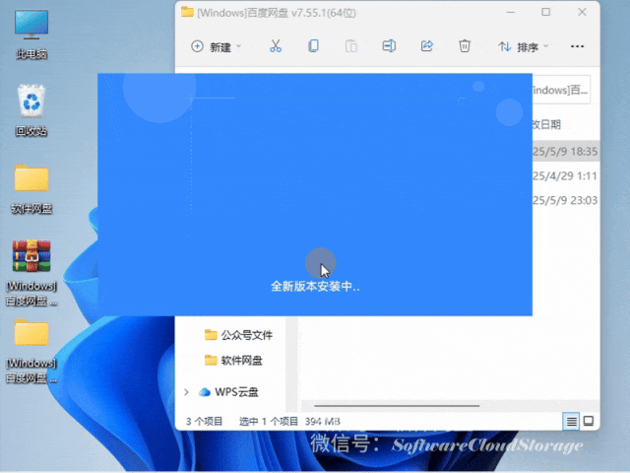Screen dimensions: 630x473
Task: Open the 回收站 recycle bin icon
Action: click(31, 110)
